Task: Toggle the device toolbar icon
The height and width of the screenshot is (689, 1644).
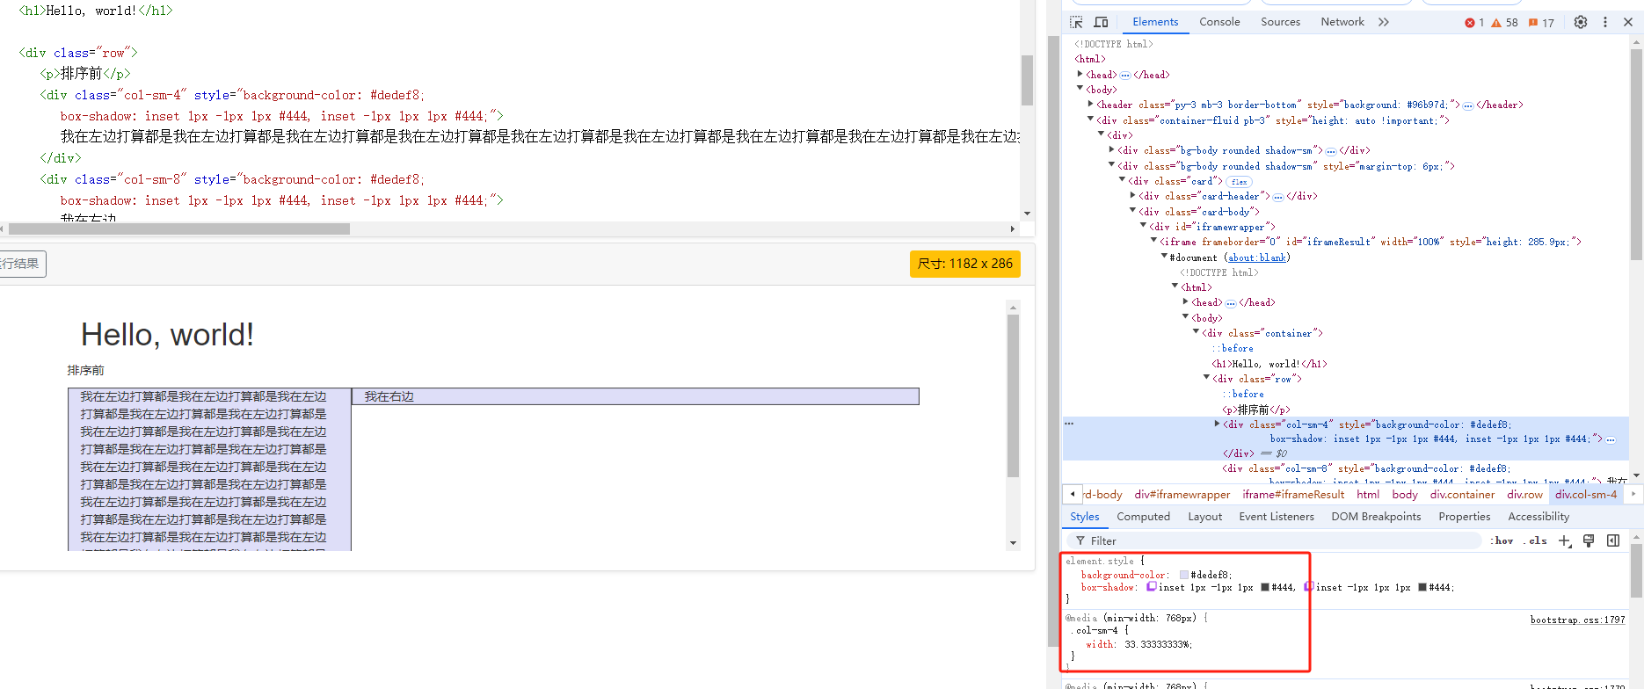Action: click(x=1101, y=22)
